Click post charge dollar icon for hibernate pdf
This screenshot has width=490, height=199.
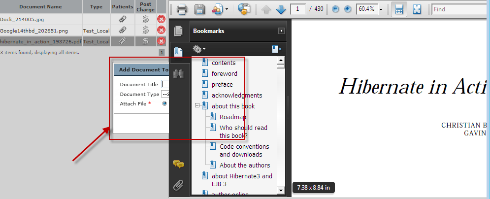[x=145, y=41]
